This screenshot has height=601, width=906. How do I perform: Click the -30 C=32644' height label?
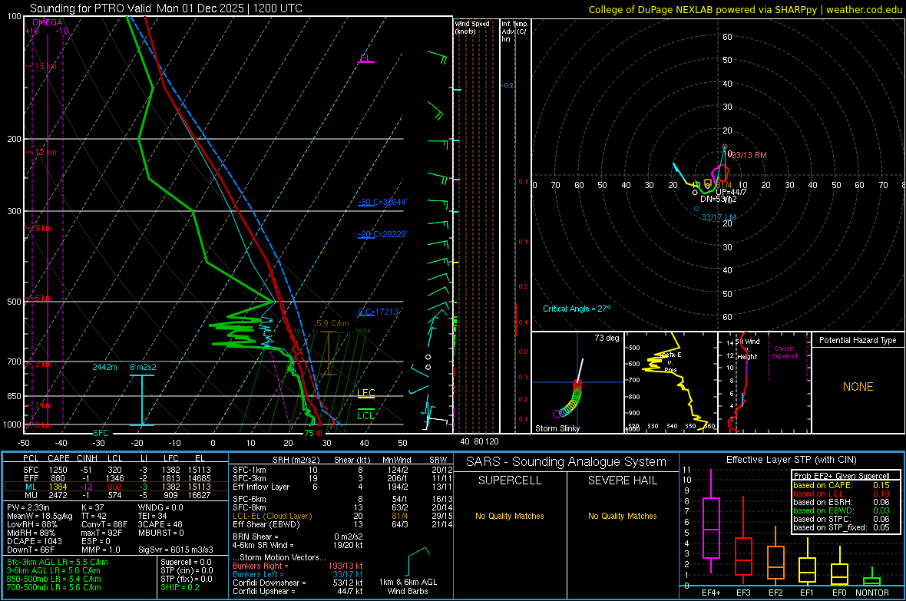pyautogui.click(x=382, y=202)
